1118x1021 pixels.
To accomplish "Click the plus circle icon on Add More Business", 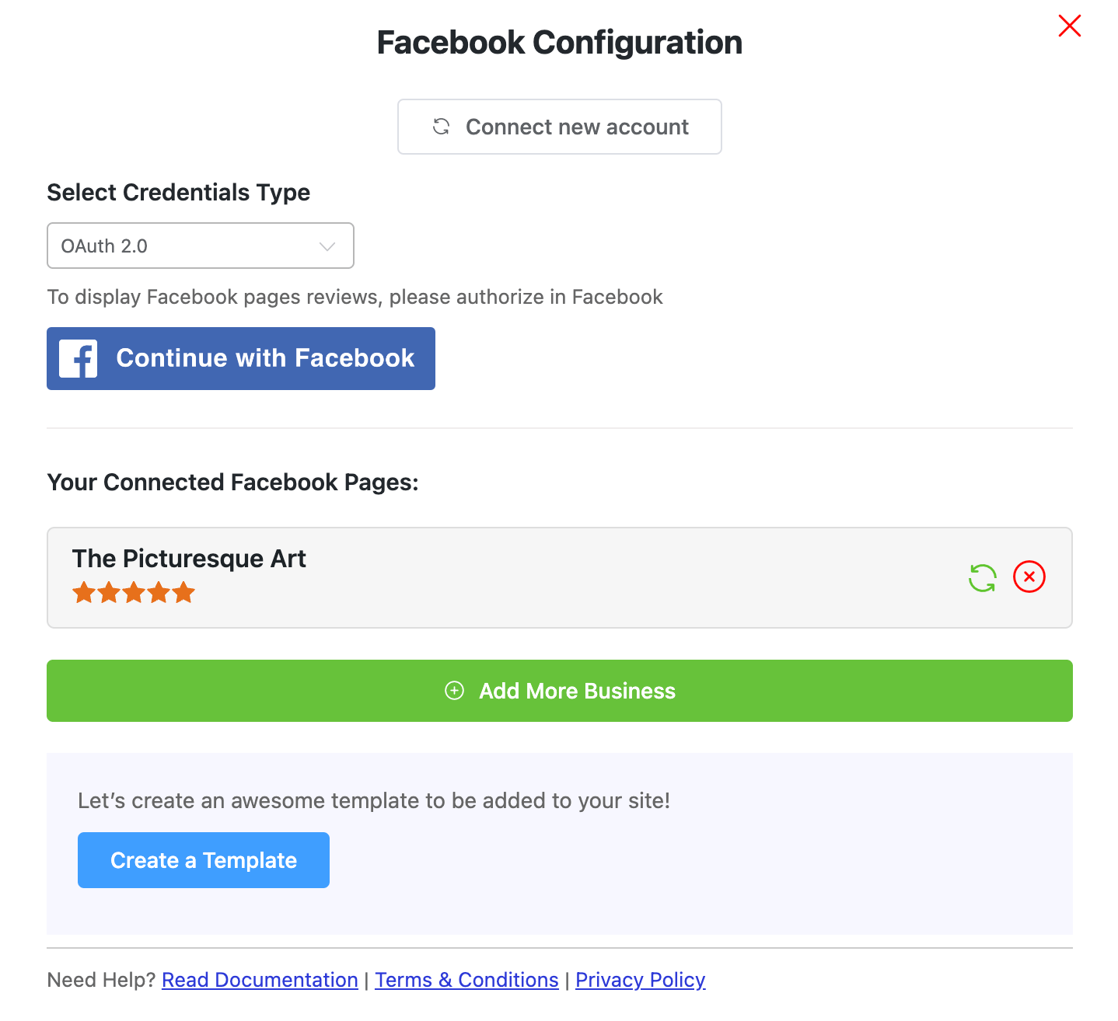I will click(x=455, y=691).
